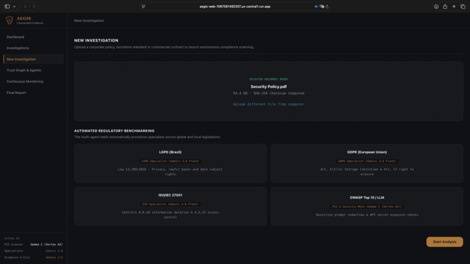Reload the page with the refresh icon

(327, 6)
